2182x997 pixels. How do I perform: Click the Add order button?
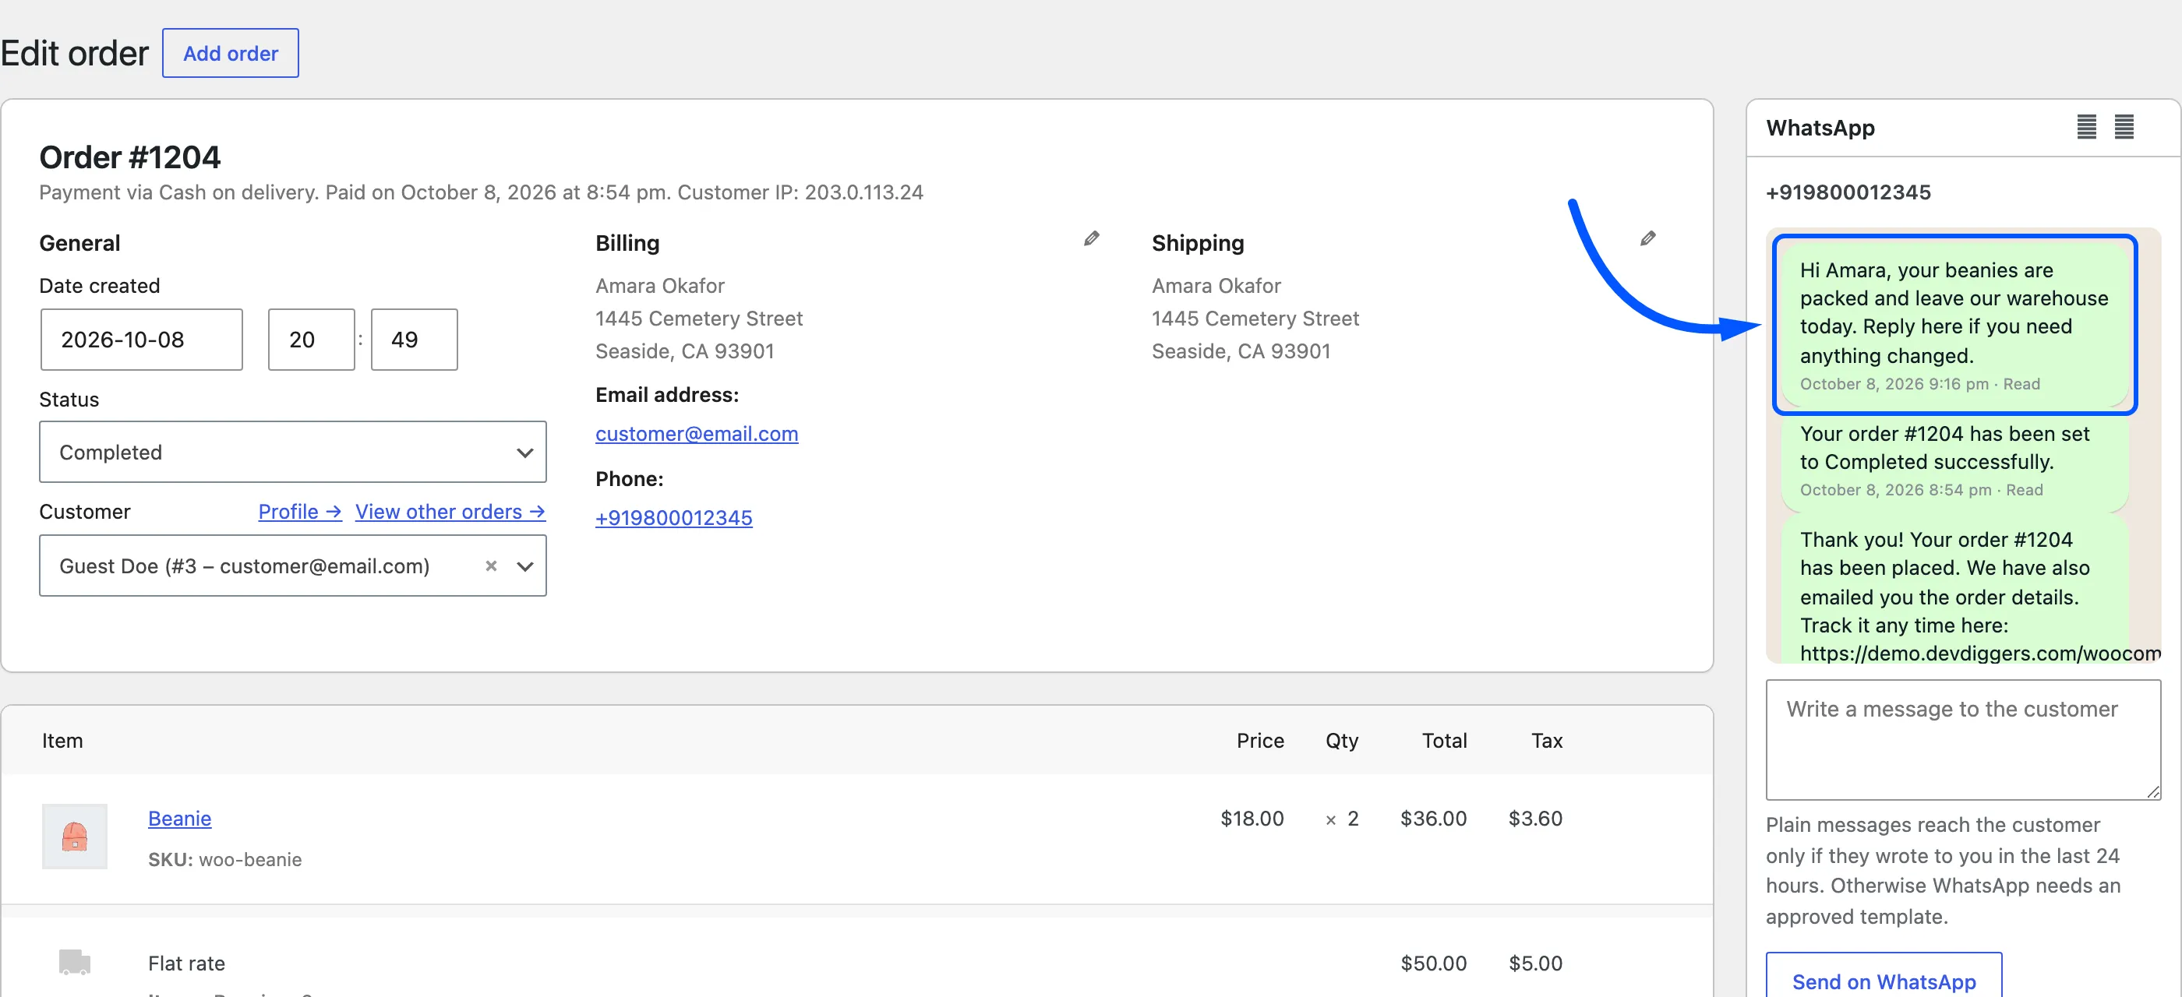point(231,53)
